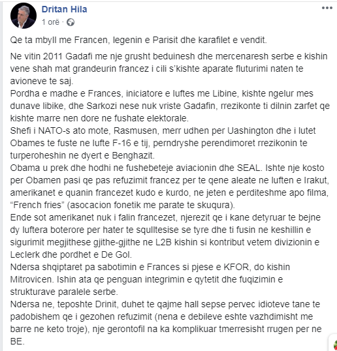Click the partial icon at bottom-right corner

334,344
